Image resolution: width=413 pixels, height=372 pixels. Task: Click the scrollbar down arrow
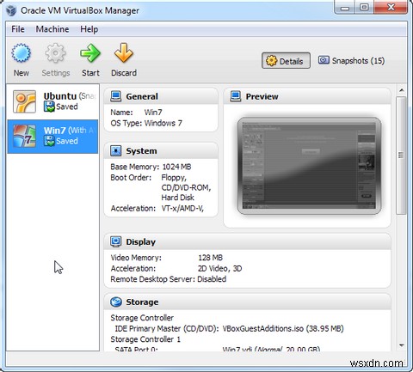(x=402, y=345)
